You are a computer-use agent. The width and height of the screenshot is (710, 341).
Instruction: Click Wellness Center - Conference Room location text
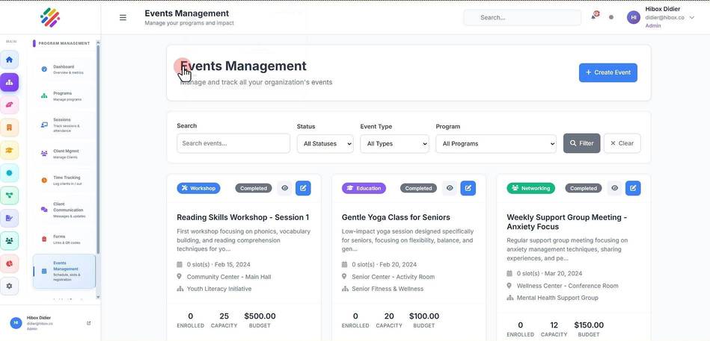click(x=567, y=286)
